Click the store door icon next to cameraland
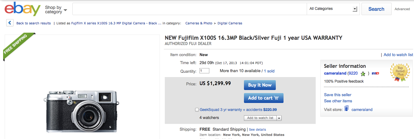Viewport: 414px width, 139px height. click(x=346, y=109)
